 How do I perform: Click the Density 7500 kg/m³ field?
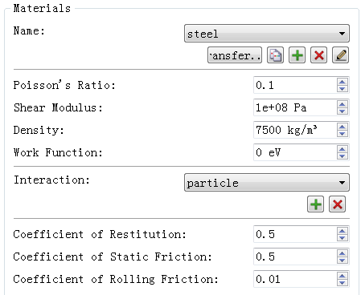295,130
